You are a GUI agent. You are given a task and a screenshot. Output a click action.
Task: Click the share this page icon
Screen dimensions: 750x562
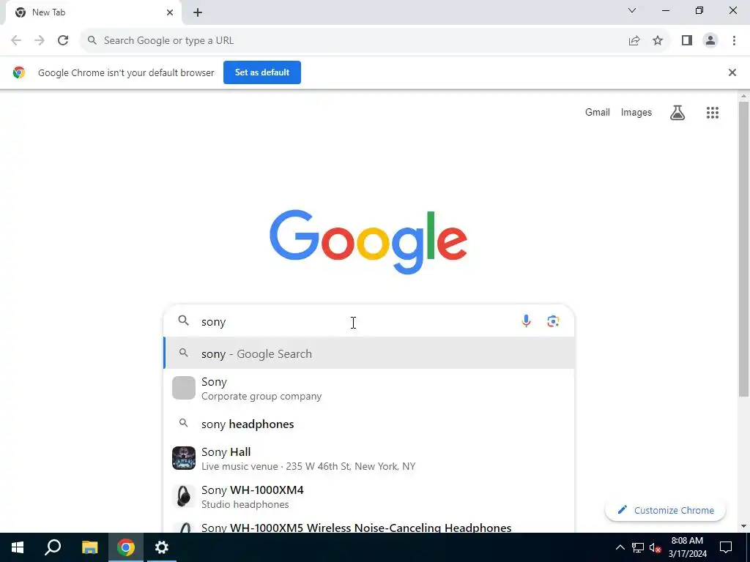(634, 41)
